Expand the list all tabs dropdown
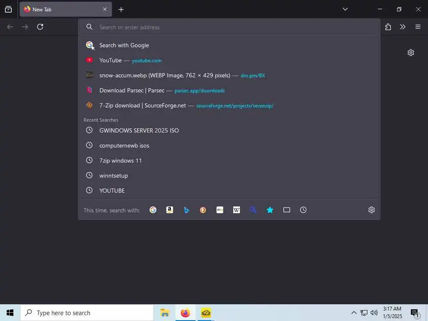428x321 pixels. coord(345,9)
